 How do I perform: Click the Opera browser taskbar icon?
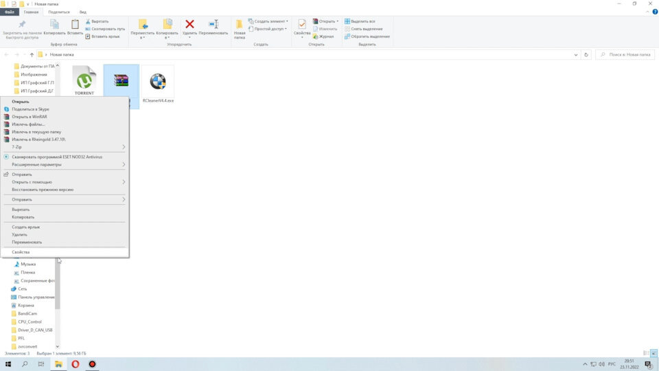pyautogui.click(x=76, y=364)
